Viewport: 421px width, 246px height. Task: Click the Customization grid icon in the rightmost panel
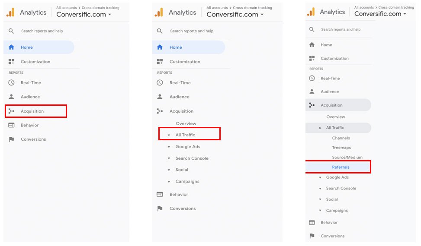(312, 58)
